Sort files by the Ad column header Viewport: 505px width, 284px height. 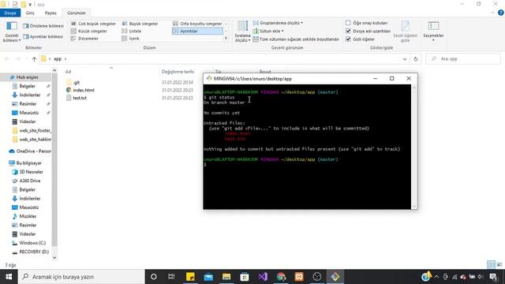69,72
